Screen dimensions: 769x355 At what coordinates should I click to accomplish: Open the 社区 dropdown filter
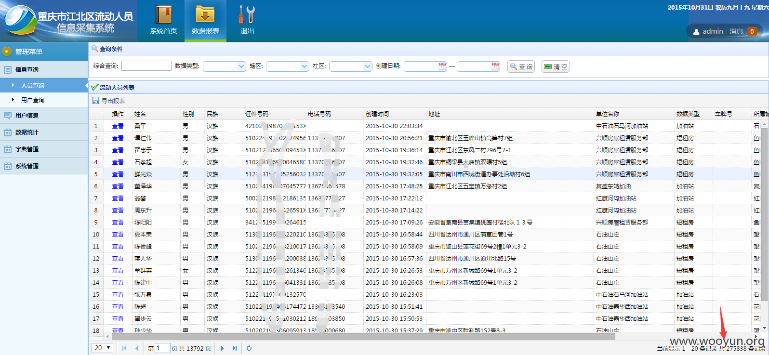[351, 66]
